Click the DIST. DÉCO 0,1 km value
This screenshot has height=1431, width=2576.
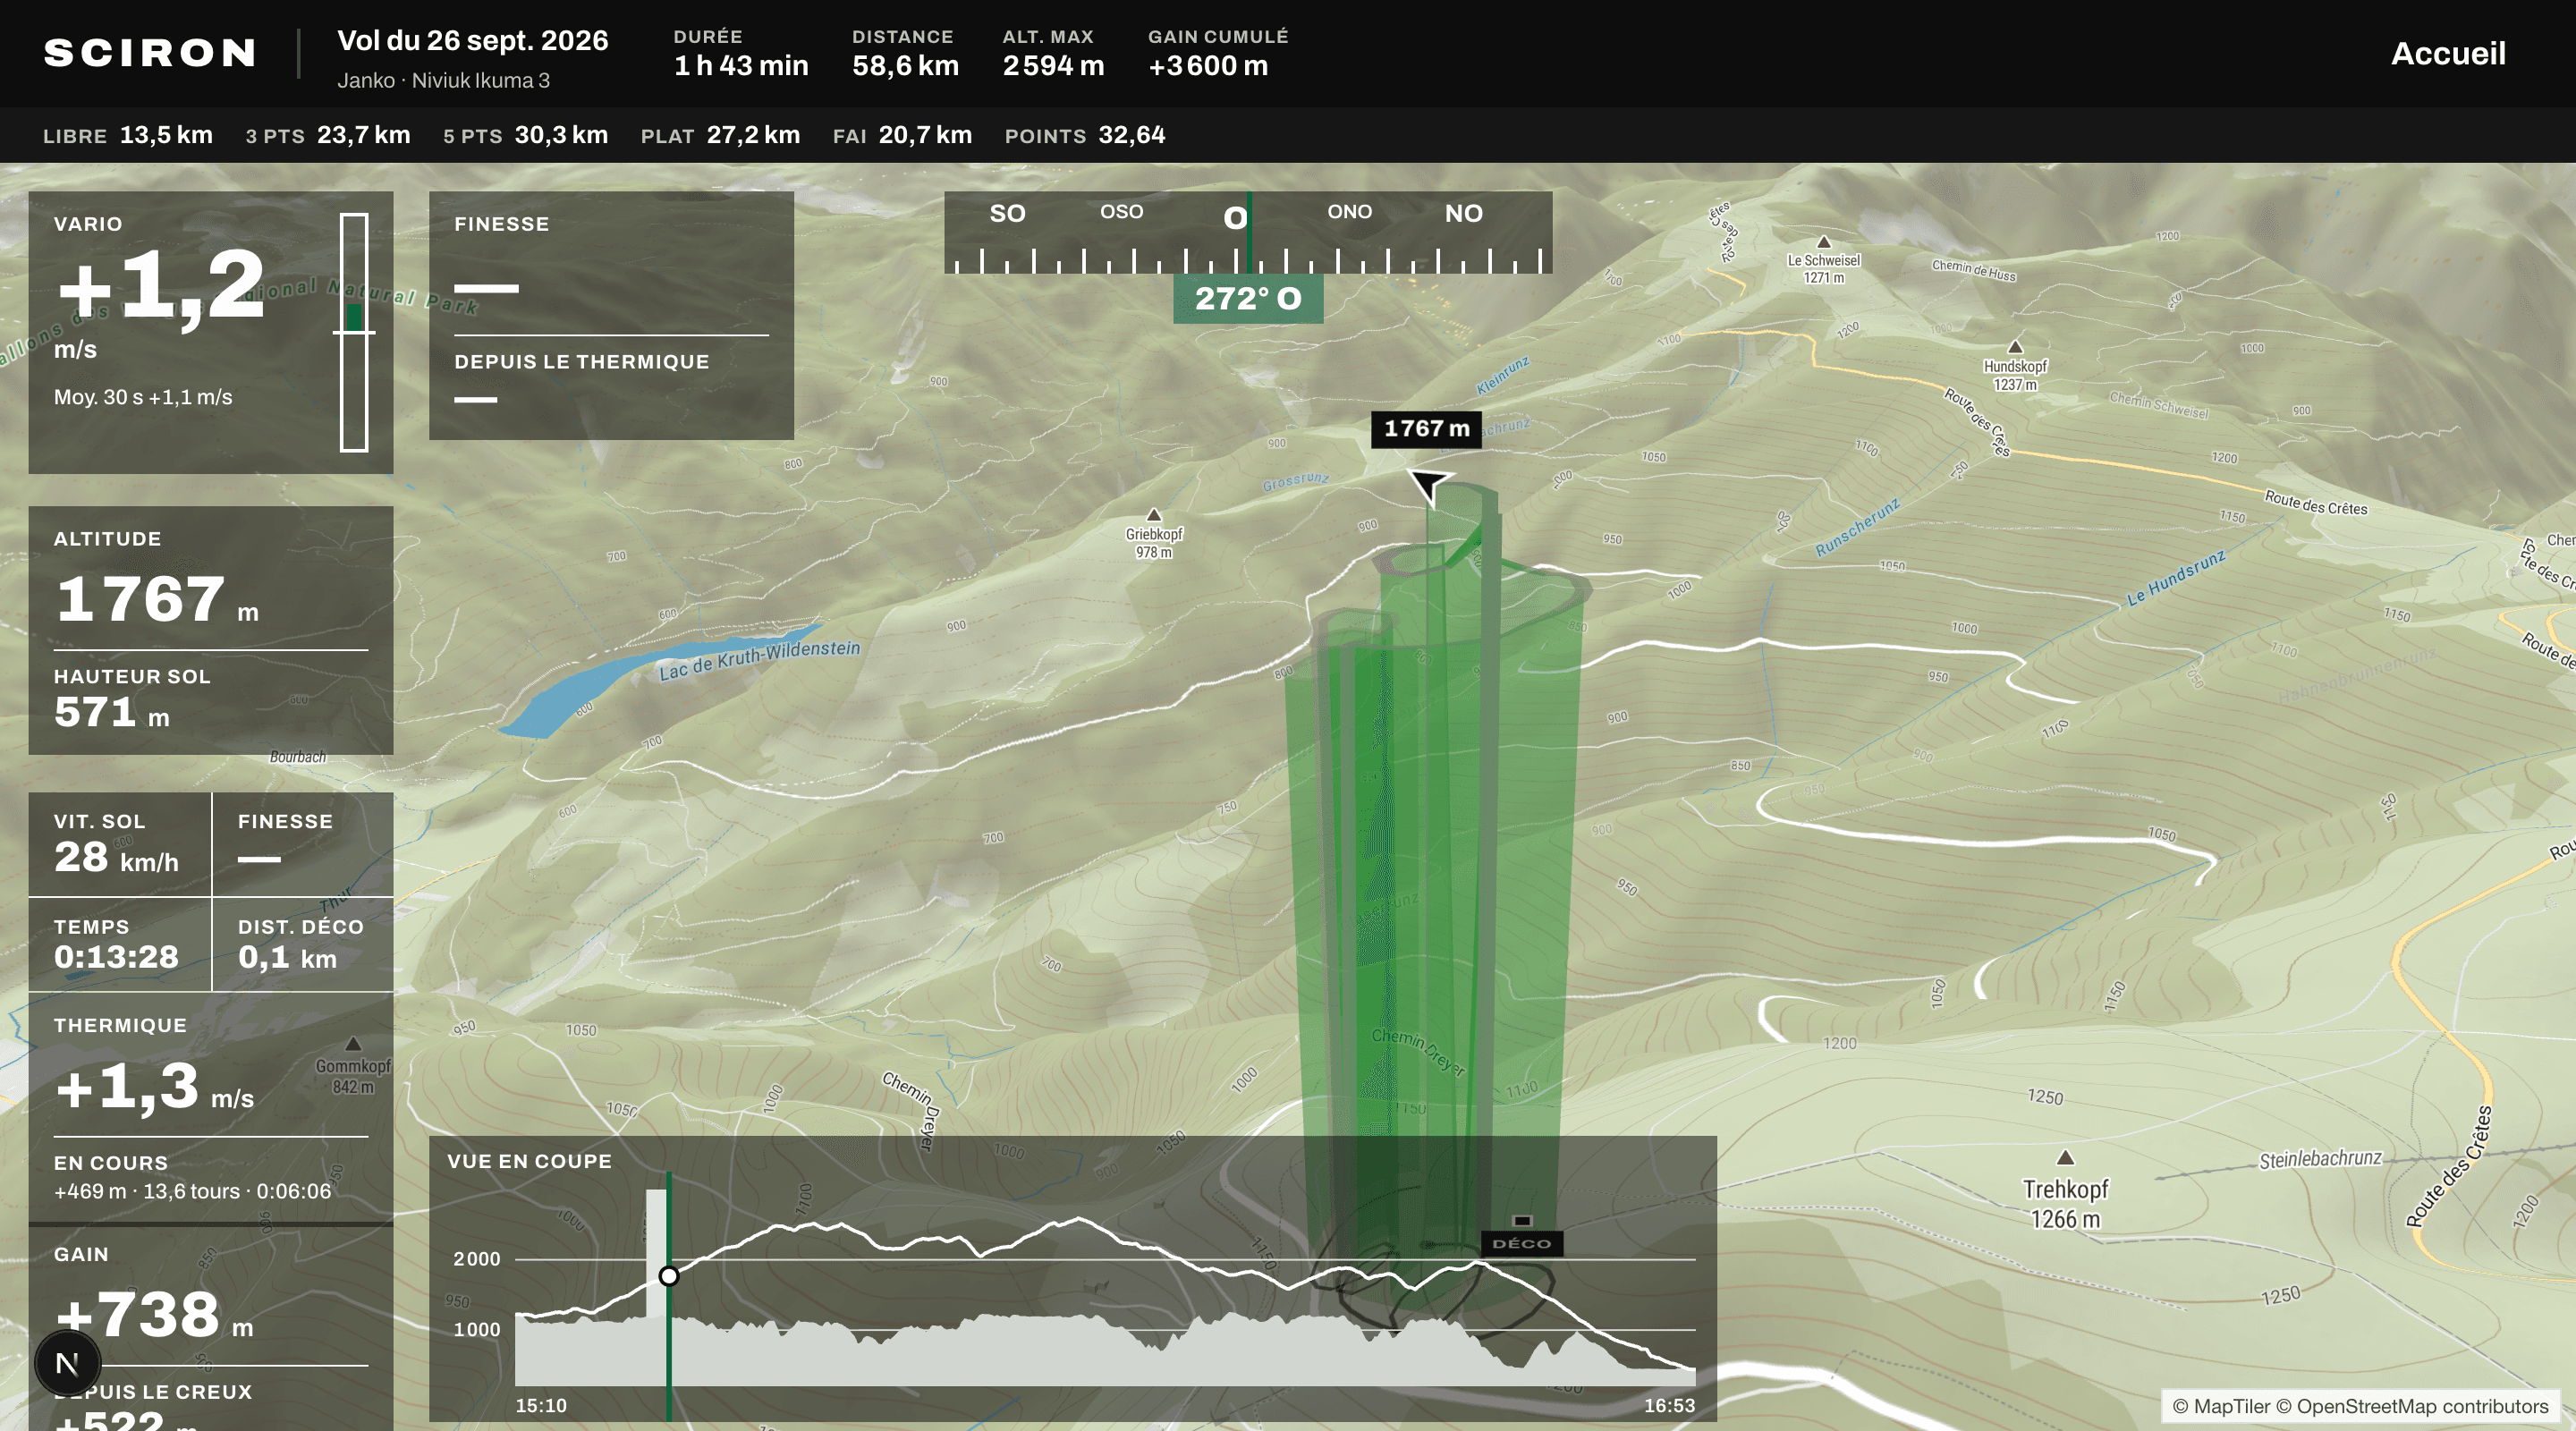(x=287, y=957)
